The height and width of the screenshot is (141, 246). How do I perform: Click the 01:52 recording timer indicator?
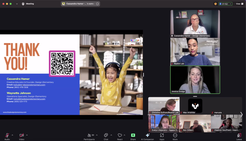coord(223,4)
